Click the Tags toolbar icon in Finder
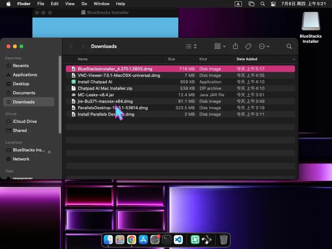332x249 pixels. click(x=248, y=46)
